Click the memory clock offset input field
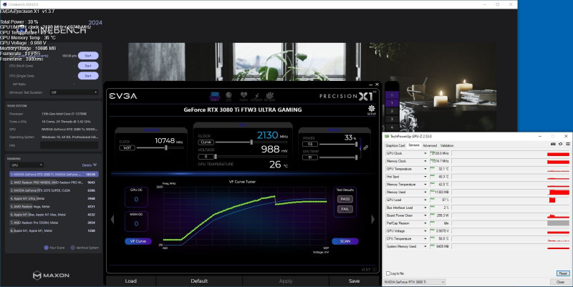The width and height of the screenshot is (573, 287). click(x=127, y=147)
